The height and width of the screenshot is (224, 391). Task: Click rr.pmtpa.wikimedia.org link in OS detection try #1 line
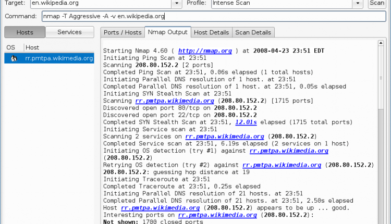(x=289, y=151)
